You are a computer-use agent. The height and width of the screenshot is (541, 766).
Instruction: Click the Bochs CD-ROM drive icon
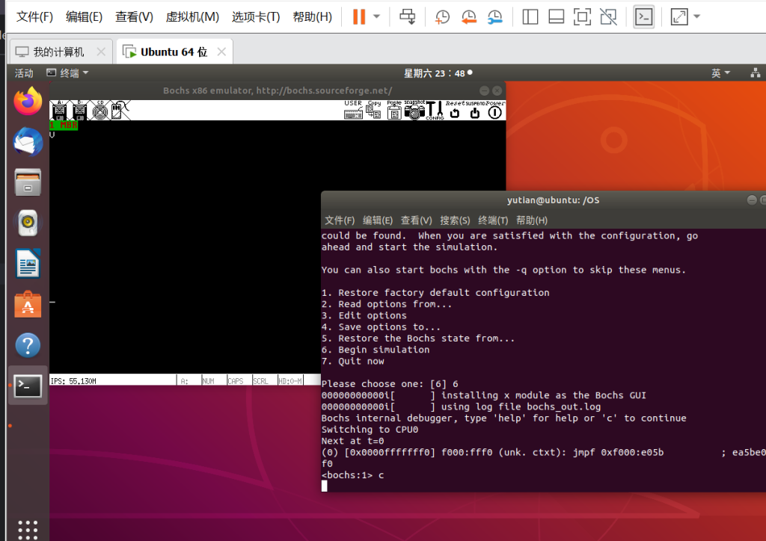click(99, 111)
